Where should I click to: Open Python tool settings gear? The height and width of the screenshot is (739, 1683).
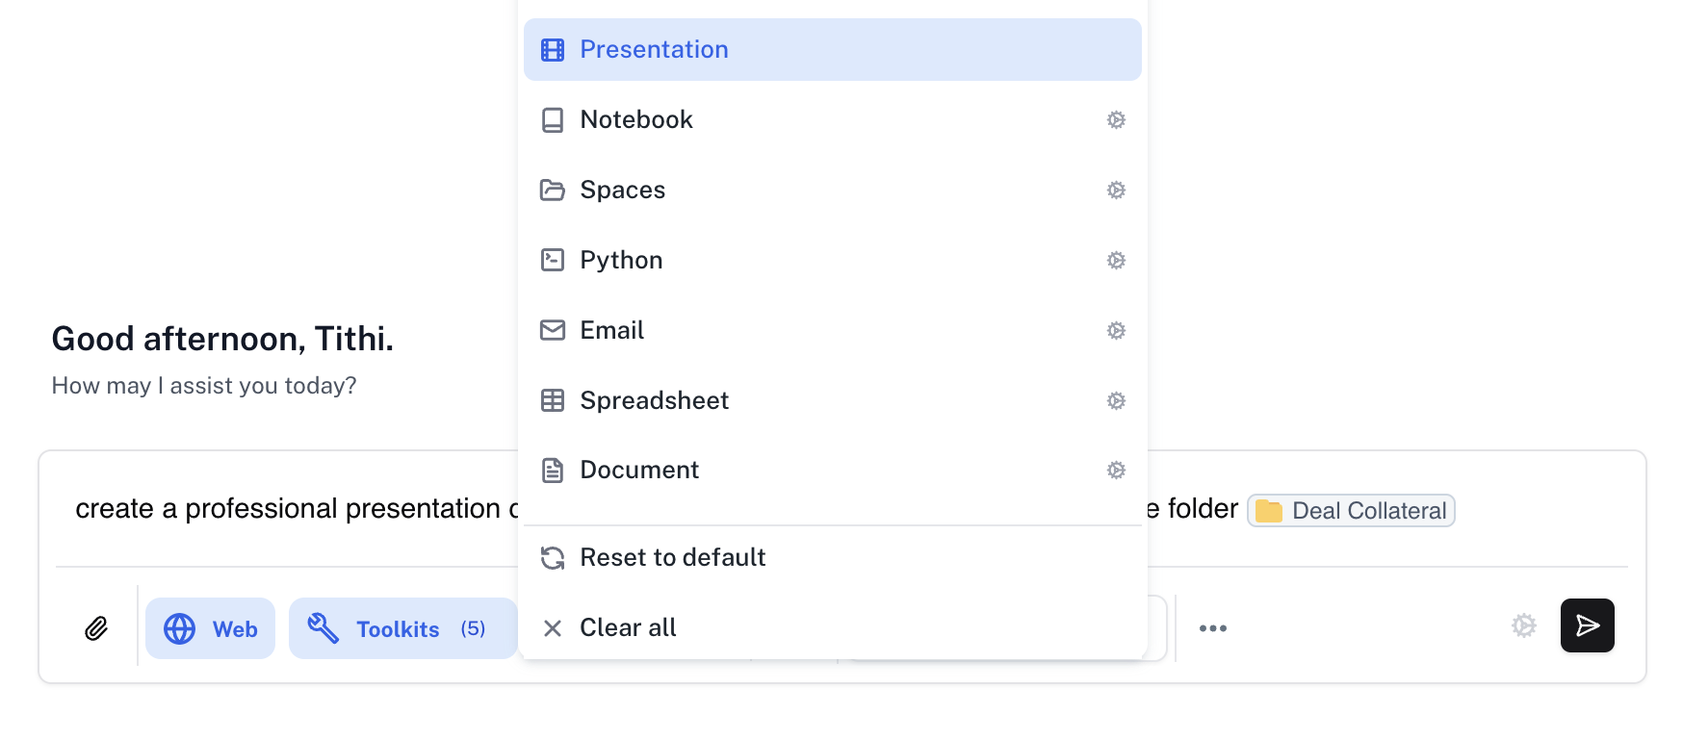coord(1116,261)
